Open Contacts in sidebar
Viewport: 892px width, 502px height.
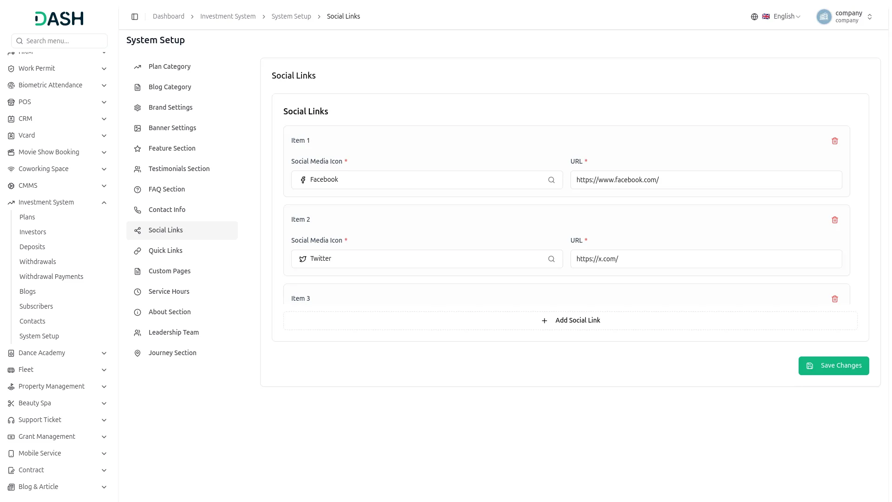click(x=33, y=321)
